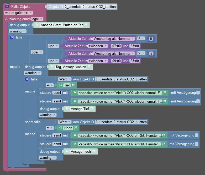Select ssml target in first 'wieder normal' block

click(x=57, y=93)
